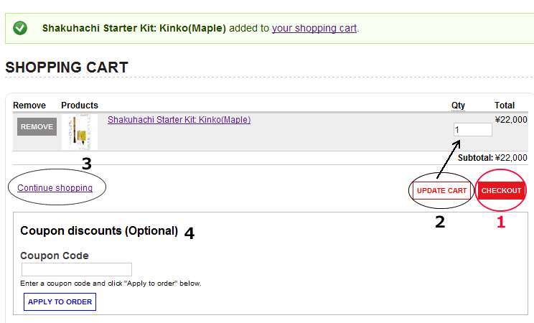
Task: Click the Coupon Code field label
Action: pos(55,256)
